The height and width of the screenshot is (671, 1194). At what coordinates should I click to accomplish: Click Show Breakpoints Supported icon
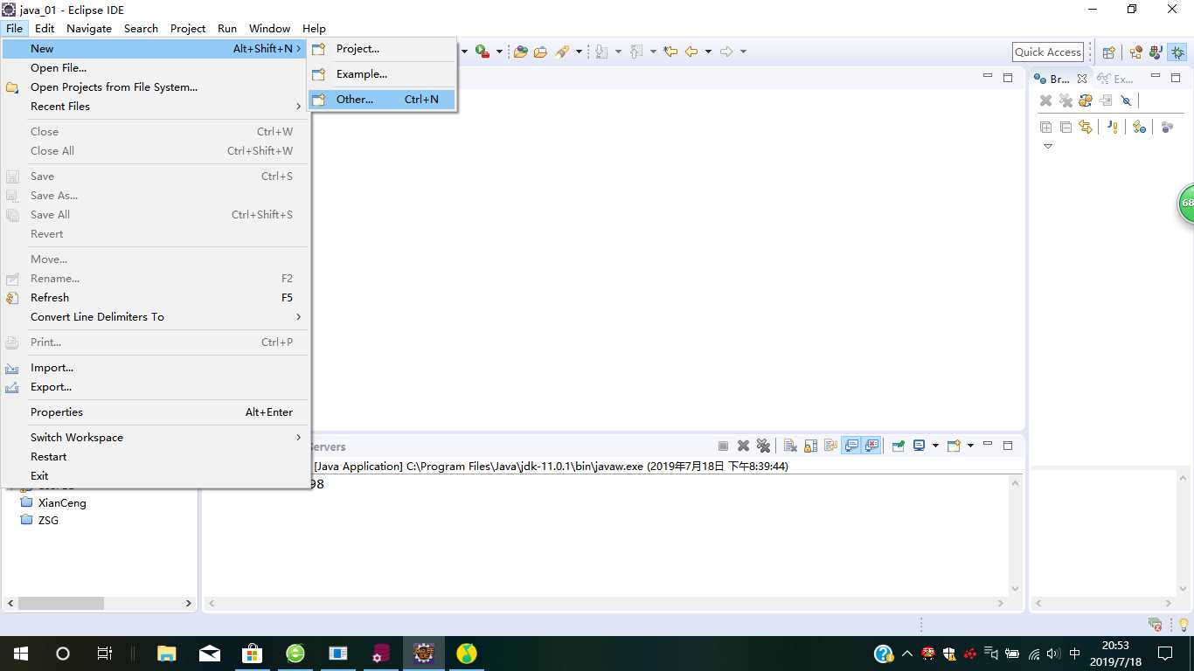pos(1086,100)
